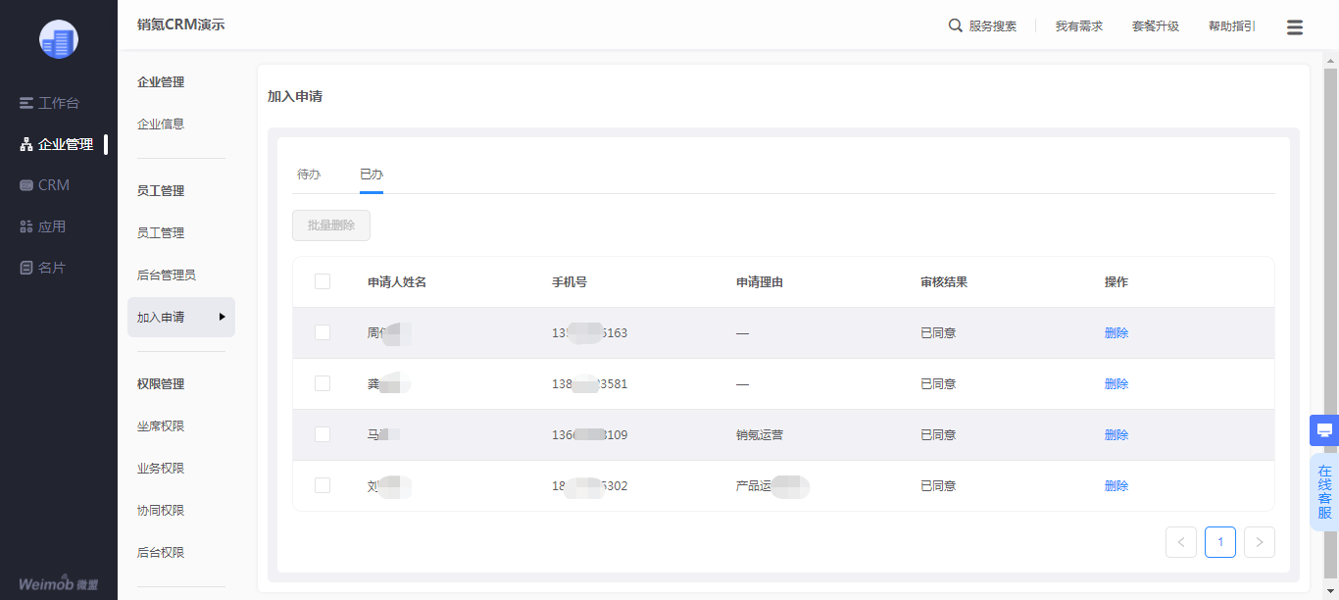Click the 名片 card icon

26,268
